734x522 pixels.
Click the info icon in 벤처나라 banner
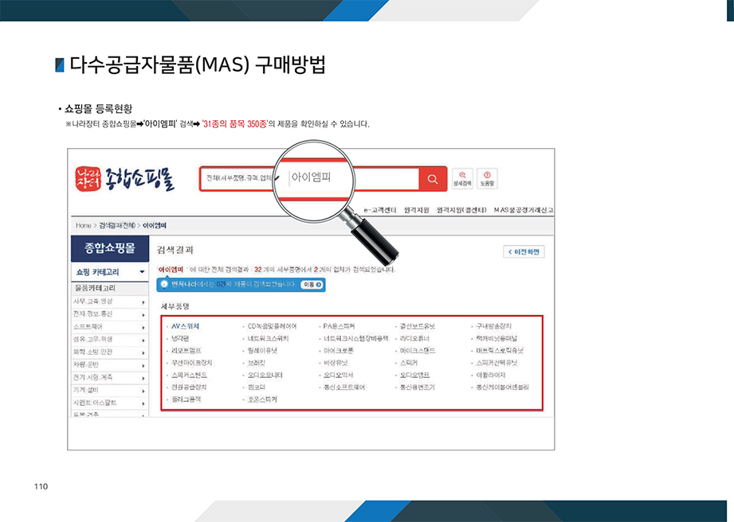[x=164, y=283]
